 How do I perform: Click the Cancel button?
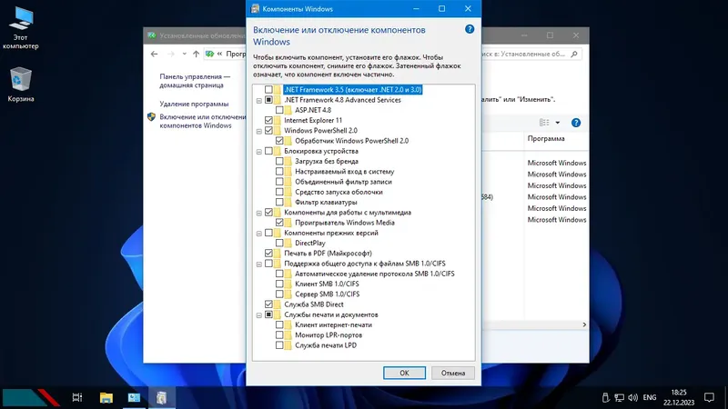(452, 373)
